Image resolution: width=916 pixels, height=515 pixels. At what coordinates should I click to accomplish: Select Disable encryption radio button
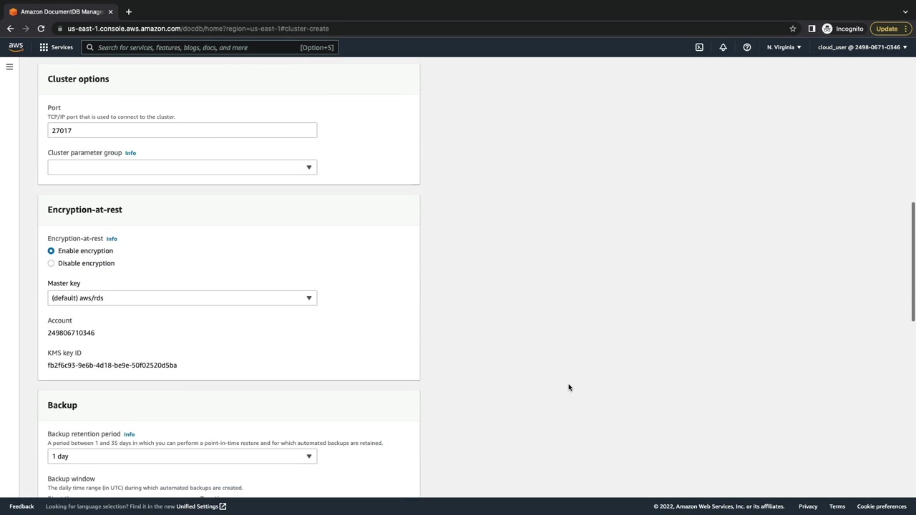pos(51,263)
